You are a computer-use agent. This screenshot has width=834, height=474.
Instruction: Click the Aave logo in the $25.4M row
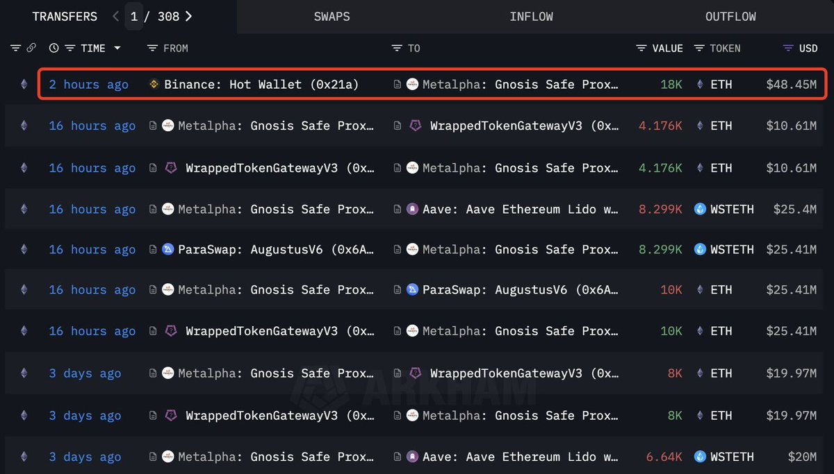pyautogui.click(x=412, y=209)
